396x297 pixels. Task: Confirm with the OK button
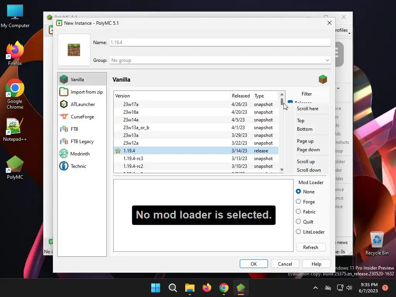(x=254, y=264)
